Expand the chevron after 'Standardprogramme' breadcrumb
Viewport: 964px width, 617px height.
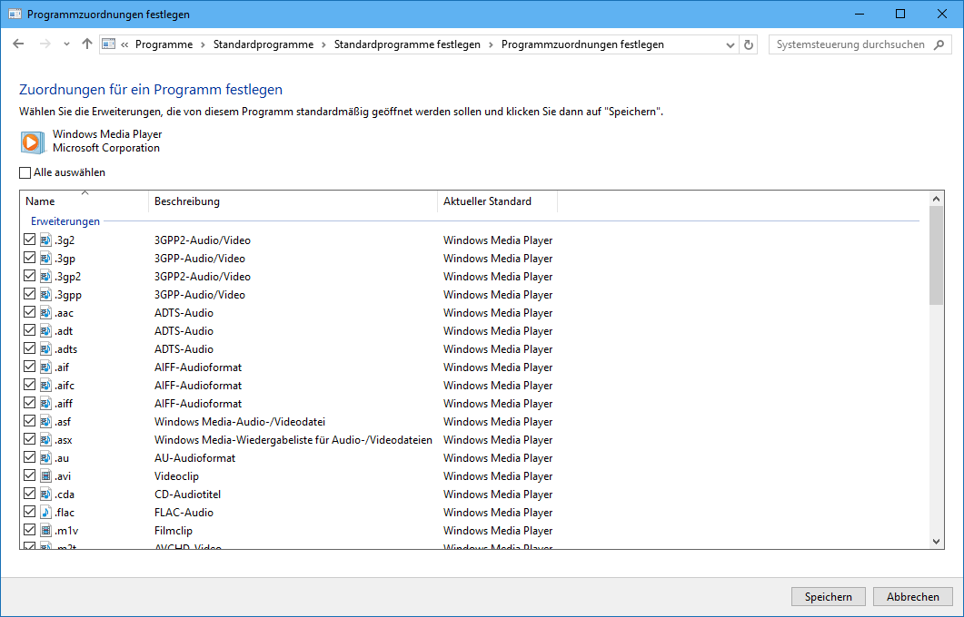[323, 44]
